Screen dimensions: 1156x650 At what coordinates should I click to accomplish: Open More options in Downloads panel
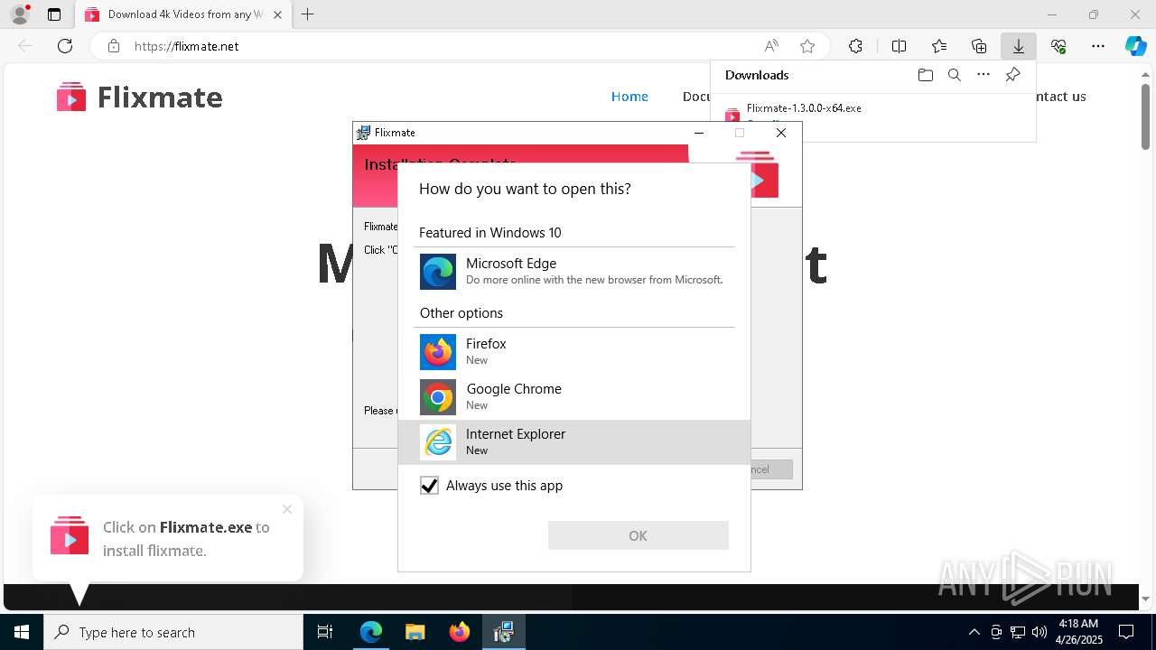click(984, 75)
